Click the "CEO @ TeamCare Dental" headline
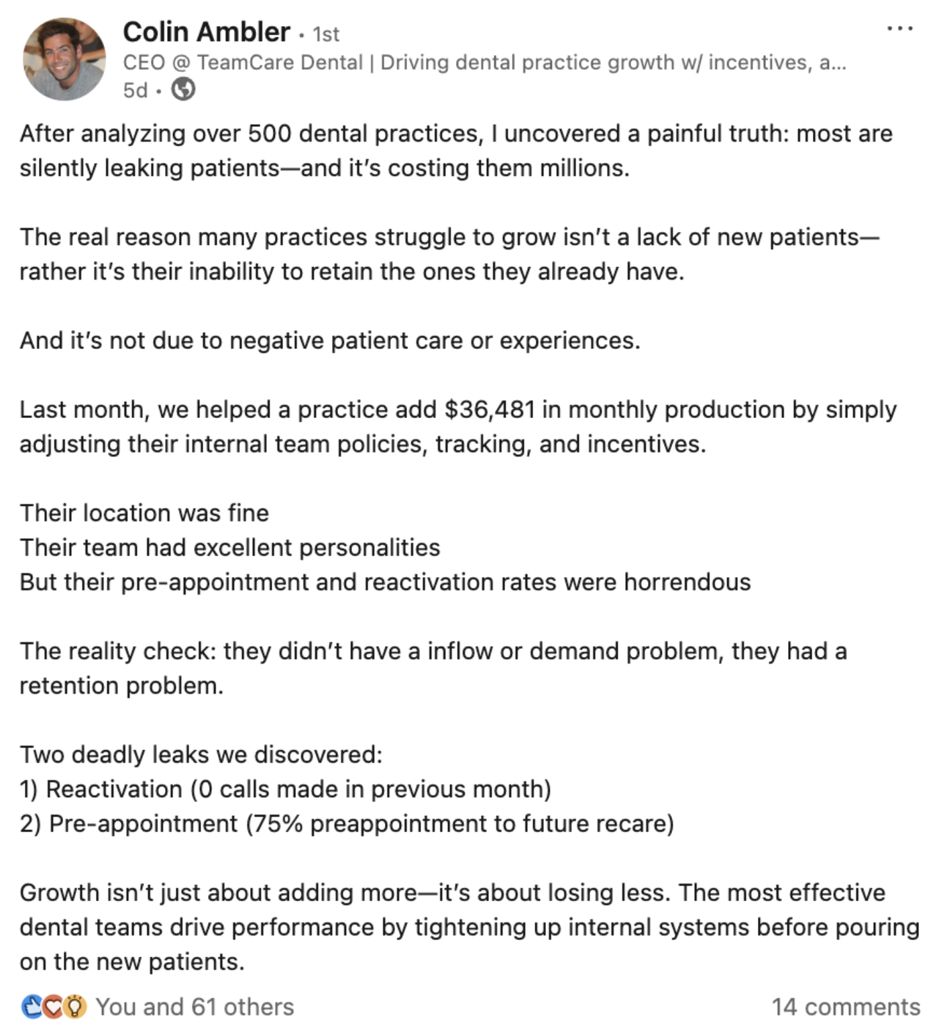 tap(484, 62)
